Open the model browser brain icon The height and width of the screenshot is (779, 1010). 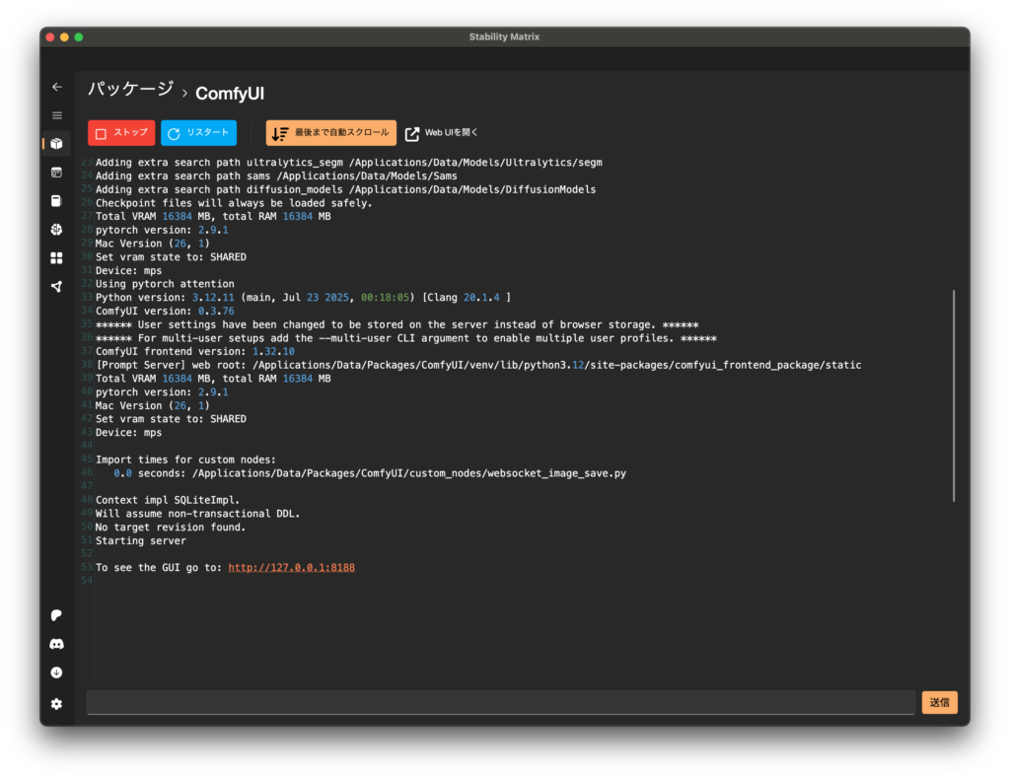[56, 230]
